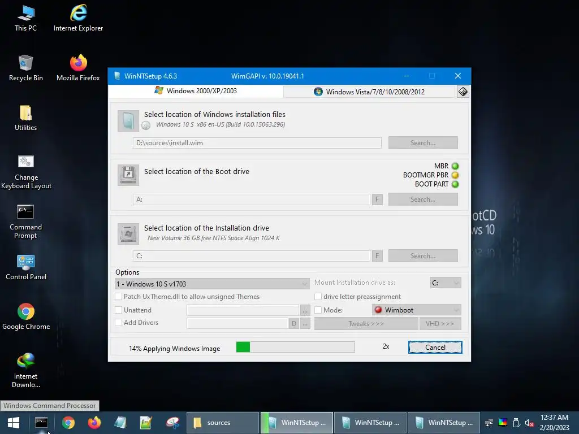The width and height of the screenshot is (579, 434).
Task: Toggle the Unattend checkbox
Action: point(119,310)
